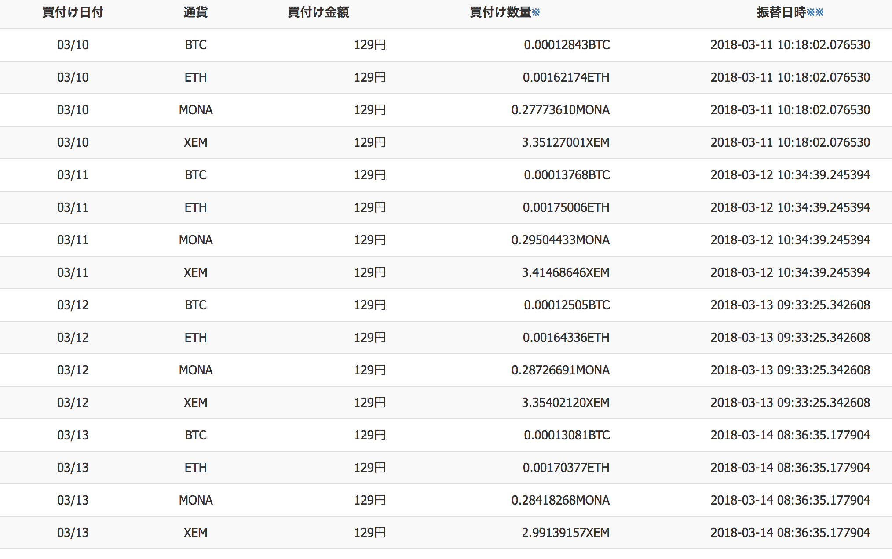Click the 通貨 column header

point(195,12)
